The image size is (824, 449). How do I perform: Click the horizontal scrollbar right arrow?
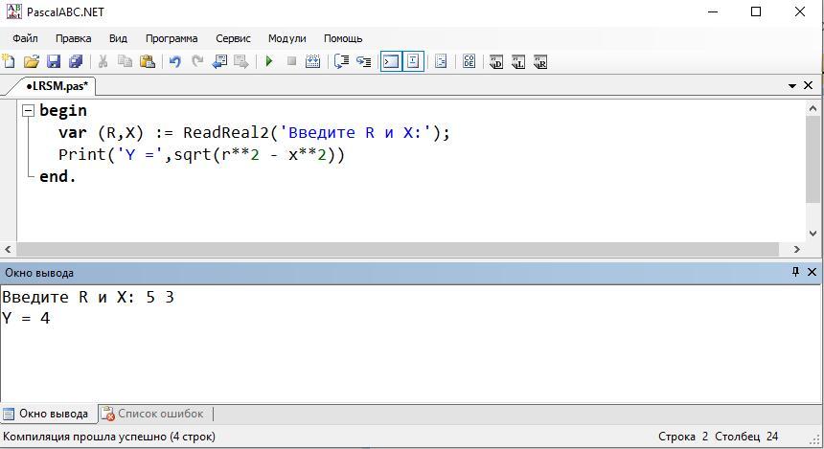coord(796,249)
